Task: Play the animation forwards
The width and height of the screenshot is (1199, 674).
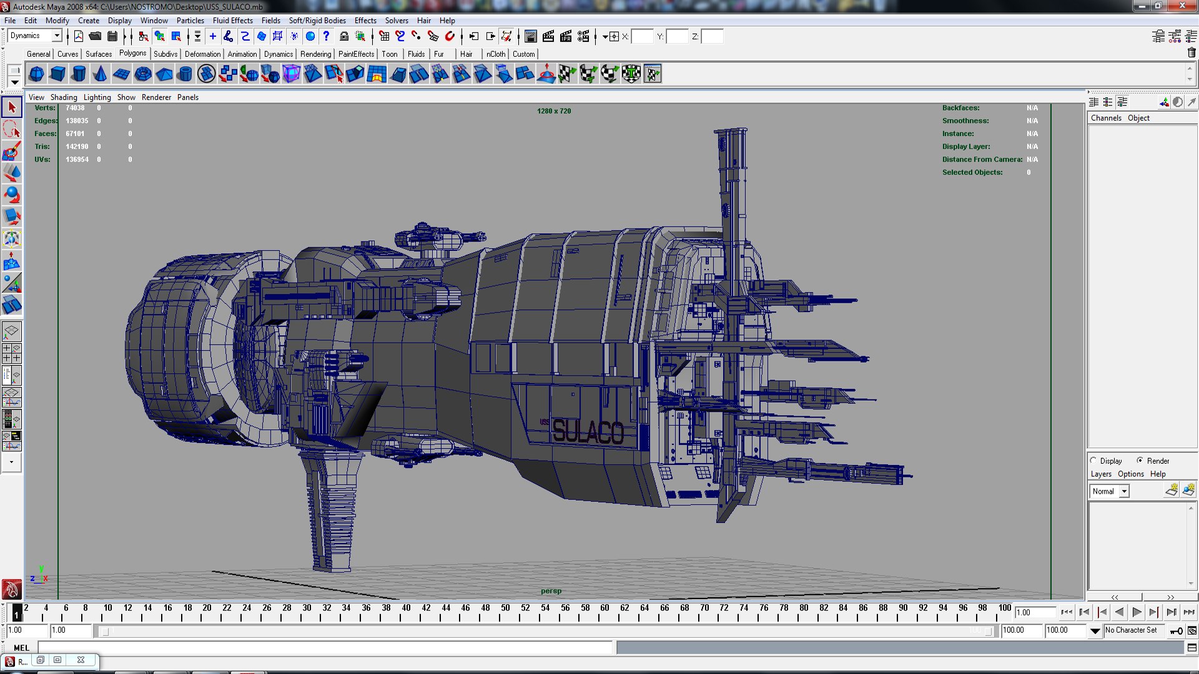Action: pyautogui.click(x=1137, y=612)
